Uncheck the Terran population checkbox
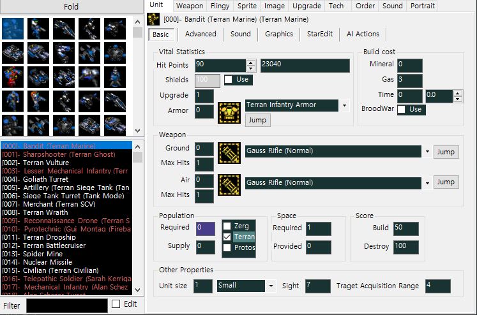Image resolution: width=477 pixels, height=315 pixels. (227, 237)
